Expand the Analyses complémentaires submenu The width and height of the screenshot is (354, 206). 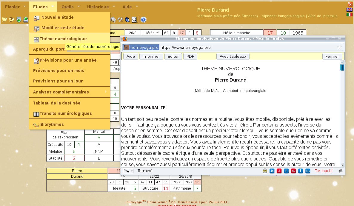70,92
